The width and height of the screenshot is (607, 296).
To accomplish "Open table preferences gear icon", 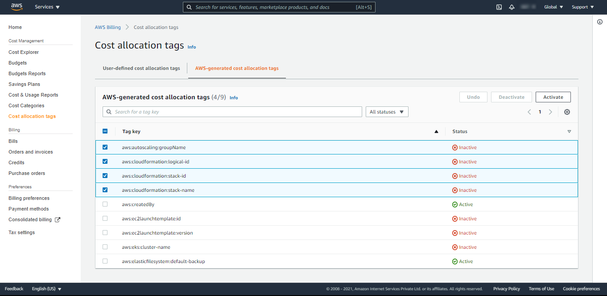I will coord(567,112).
